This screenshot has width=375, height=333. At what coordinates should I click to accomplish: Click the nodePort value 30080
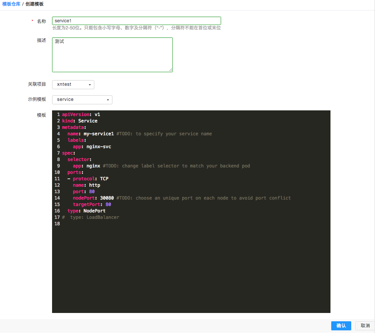(107, 198)
